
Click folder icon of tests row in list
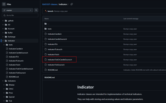pos(45,29)
